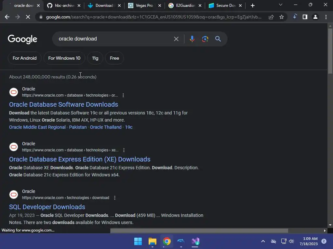The width and height of the screenshot is (333, 249).
Task: Close the hbc-archive tab
Action: pyautogui.click(x=79, y=6)
